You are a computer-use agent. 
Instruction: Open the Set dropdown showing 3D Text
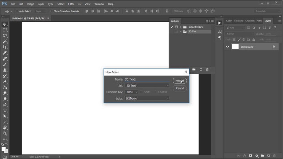pyautogui.click(x=147, y=85)
